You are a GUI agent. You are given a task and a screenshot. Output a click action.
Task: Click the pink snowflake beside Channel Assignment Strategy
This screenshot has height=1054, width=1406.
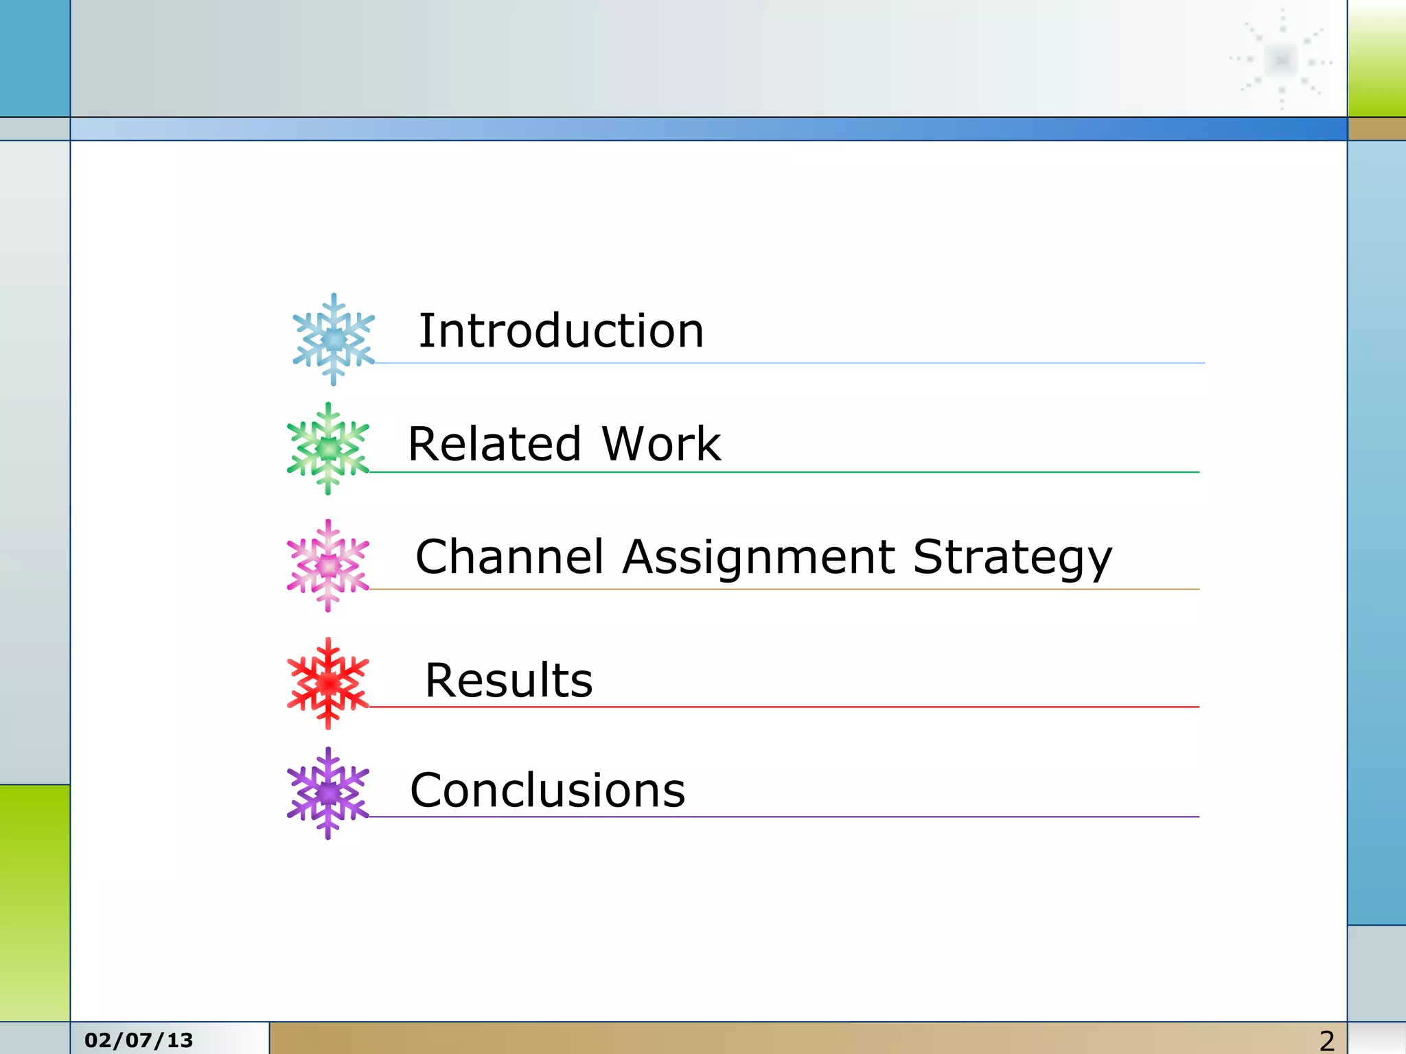[328, 565]
